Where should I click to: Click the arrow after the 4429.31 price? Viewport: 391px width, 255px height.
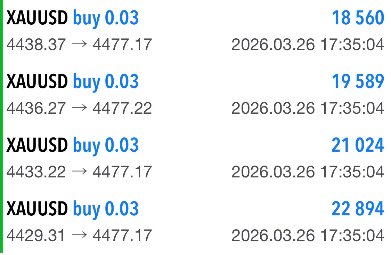tap(79, 236)
